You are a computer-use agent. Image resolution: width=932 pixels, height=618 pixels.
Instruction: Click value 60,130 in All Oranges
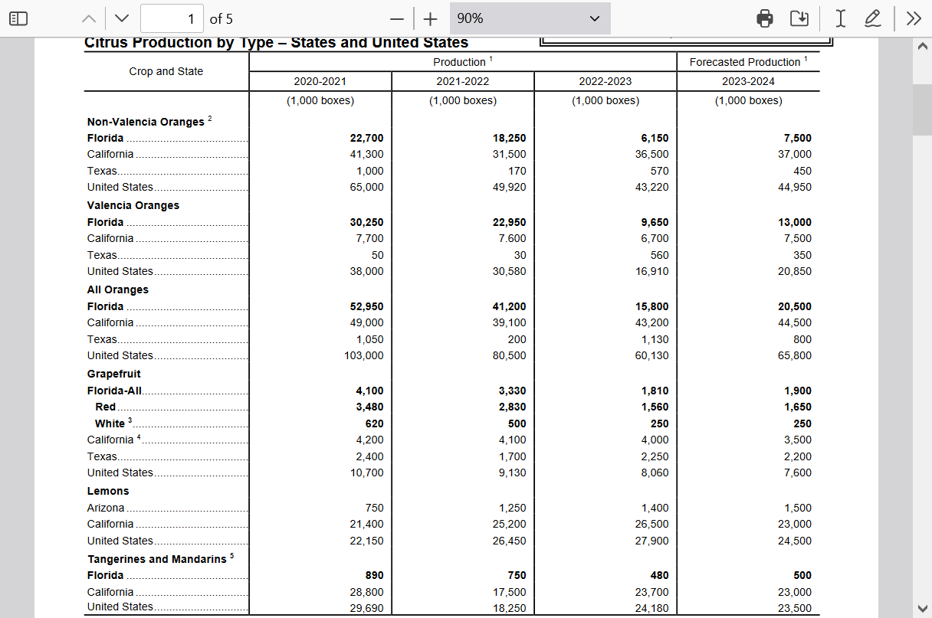(652, 355)
